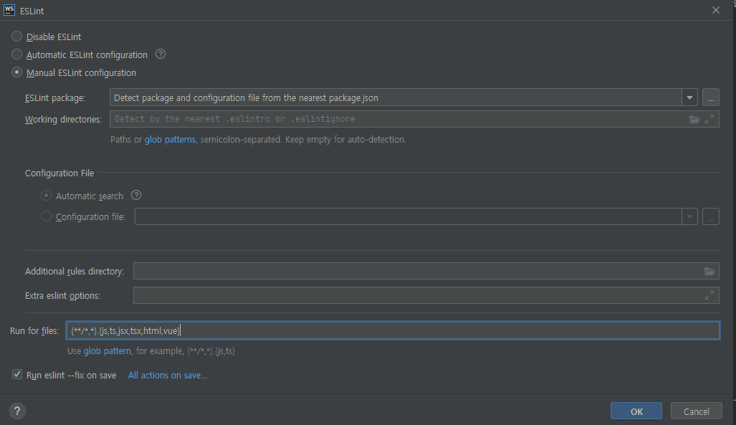Browse folder for Additional rules directory
Screen dimensions: 736x425
[709, 271]
